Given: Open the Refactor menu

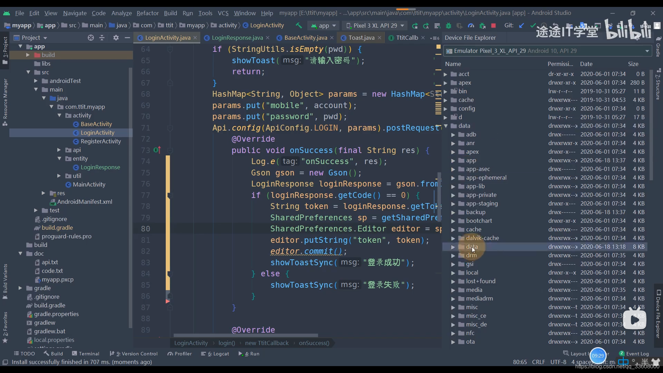Looking at the screenshot, I should [x=147, y=13].
